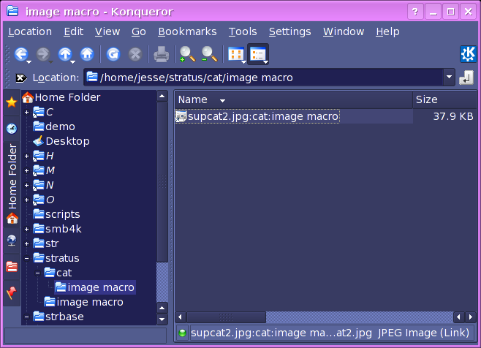The image size is (481, 348).
Task: Click file list horizontal scrollbar left arrow
Action: 180,317
